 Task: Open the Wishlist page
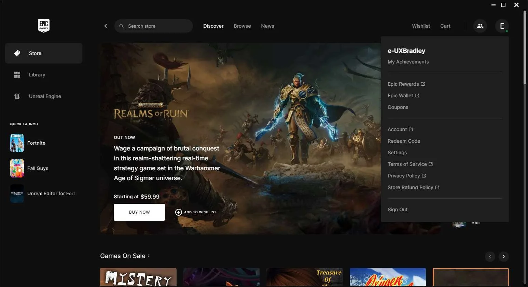(421, 26)
